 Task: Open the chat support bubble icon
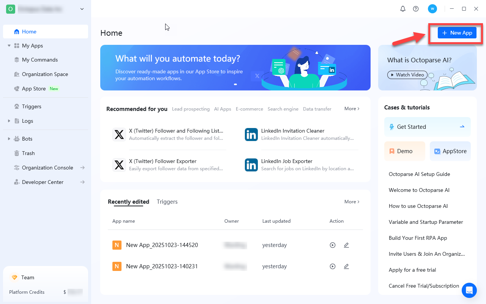click(469, 290)
